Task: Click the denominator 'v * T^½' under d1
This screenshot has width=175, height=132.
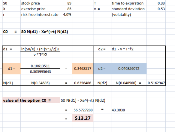Action: (x=40, y=55)
